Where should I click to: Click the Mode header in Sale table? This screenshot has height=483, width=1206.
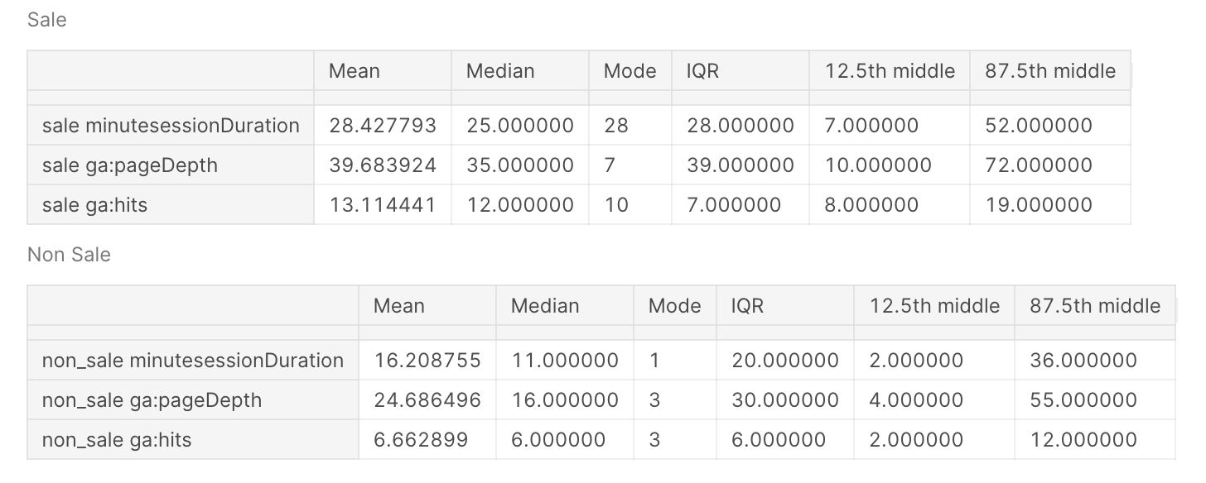[x=630, y=71]
